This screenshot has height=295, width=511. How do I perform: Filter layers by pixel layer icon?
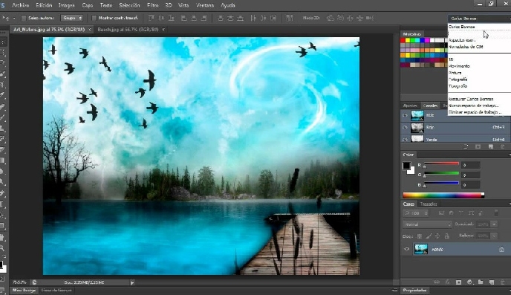click(441, 213)
